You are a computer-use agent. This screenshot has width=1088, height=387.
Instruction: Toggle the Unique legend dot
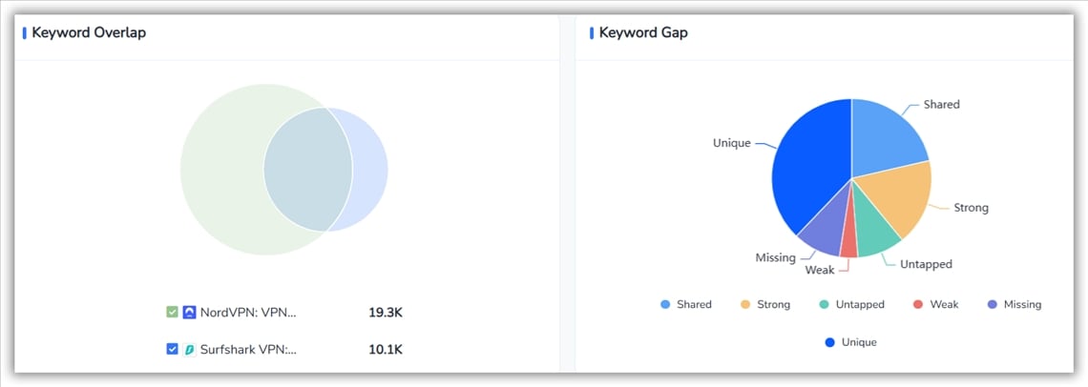click(829, 342)
